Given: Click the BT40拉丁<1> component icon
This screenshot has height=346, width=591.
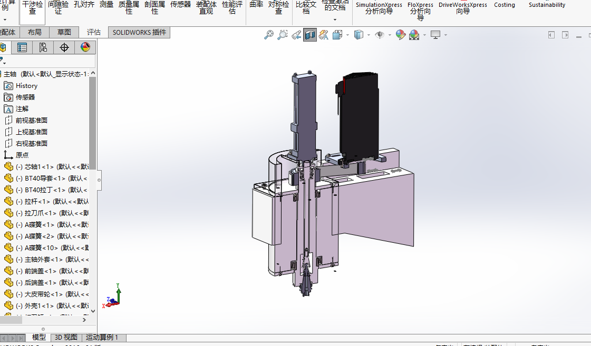Looking at the screenshot, I should click(x=8, y=190).
